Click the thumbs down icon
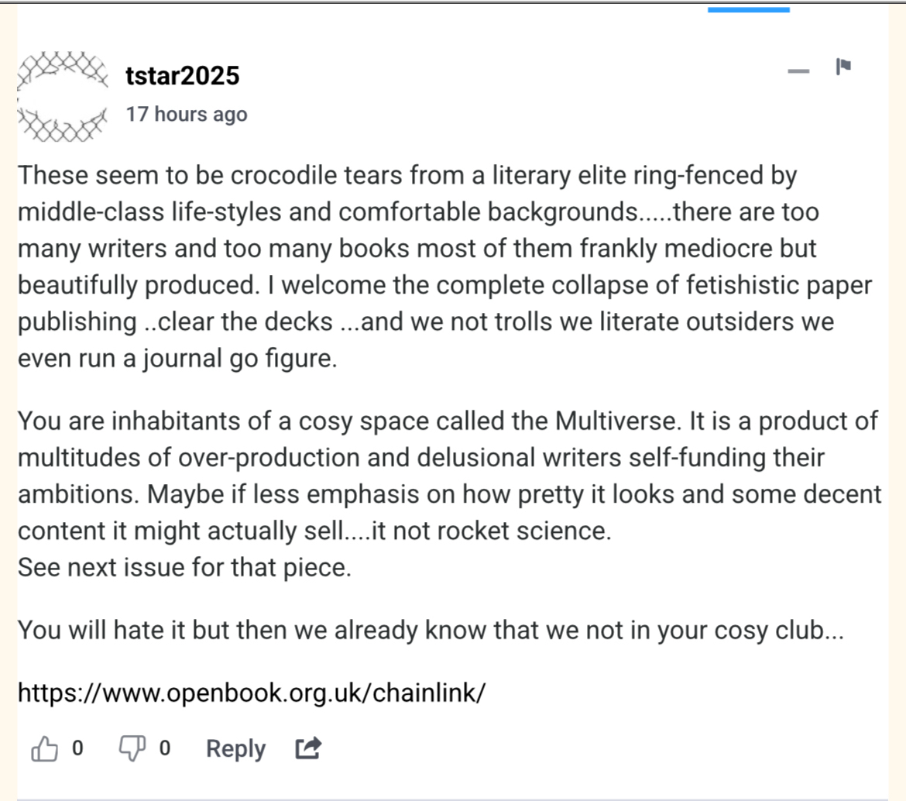This screenshot has width=906, height=801. tap(132, 749)
